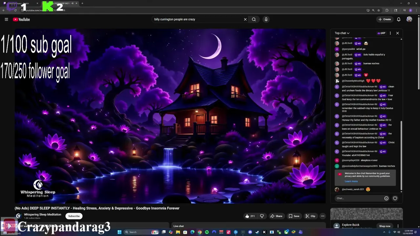Open Spotify from the taskbar
Image resolution: width=420 pixels, height=236 pixels.
coord(207,232)
